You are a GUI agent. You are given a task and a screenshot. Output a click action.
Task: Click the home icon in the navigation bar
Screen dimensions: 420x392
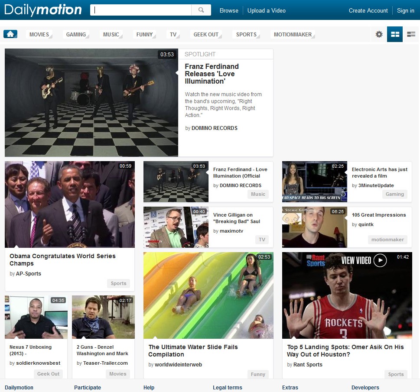pyautogui.click(x=10, y=33)
